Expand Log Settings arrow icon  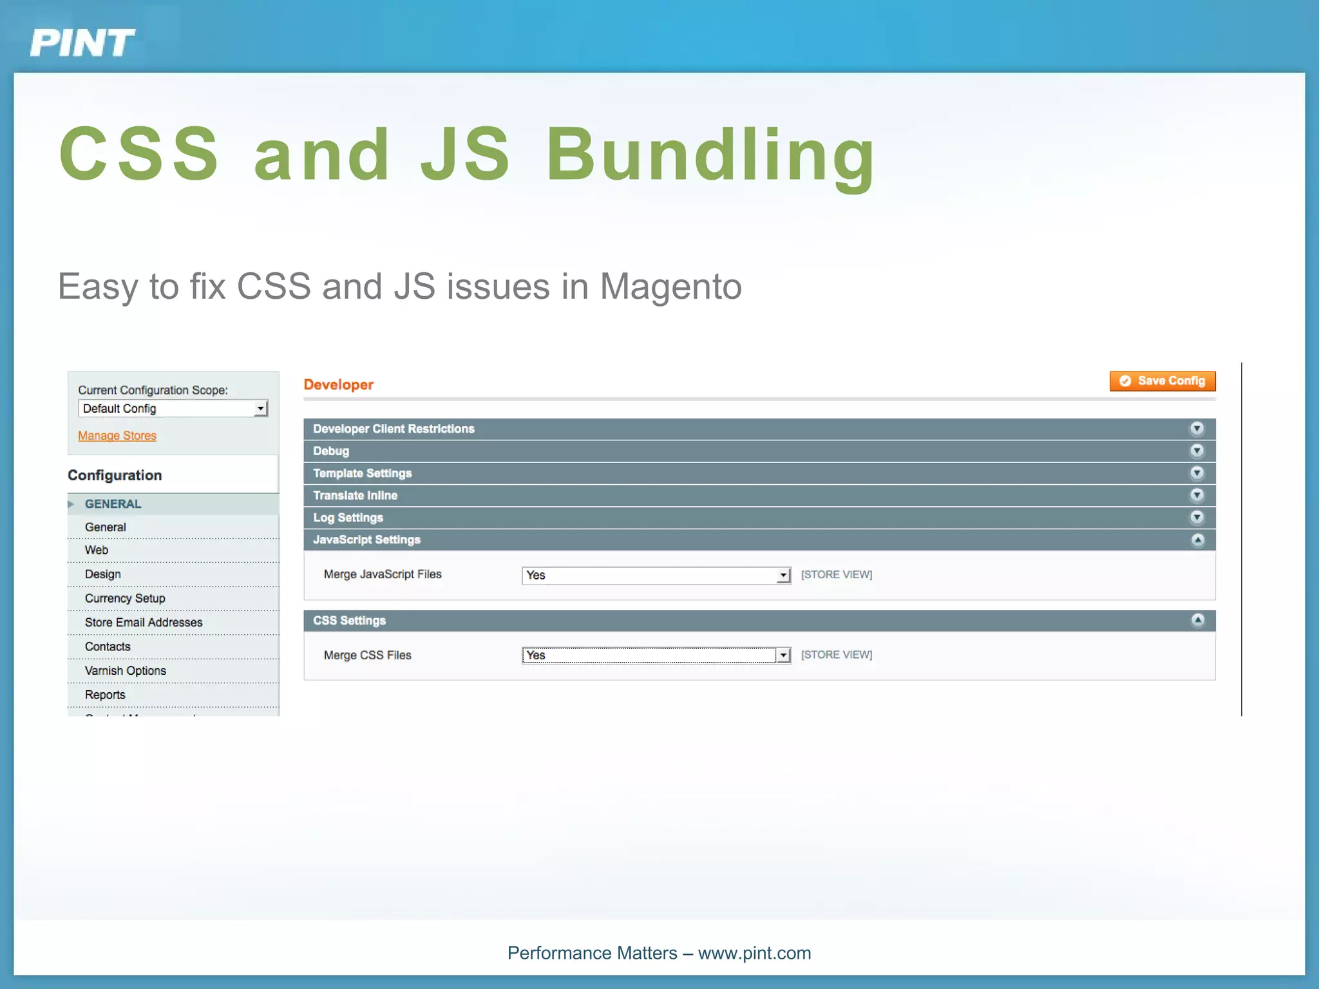1197,517
